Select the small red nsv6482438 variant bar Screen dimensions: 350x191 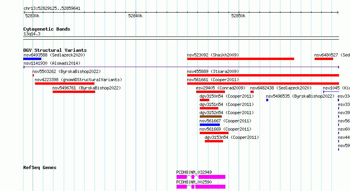coord(252,92)
